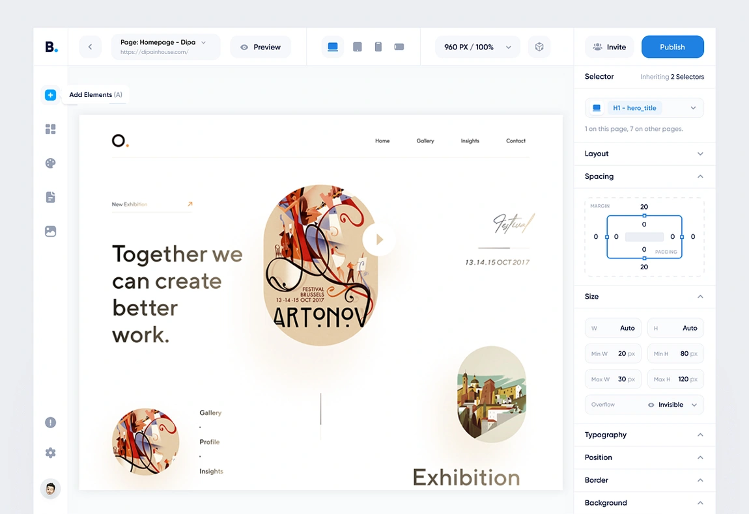Click the 3D cube icon in toolbar
Image resolution: width=749 pixels, height=514 pixels.
tap(539, 47)
